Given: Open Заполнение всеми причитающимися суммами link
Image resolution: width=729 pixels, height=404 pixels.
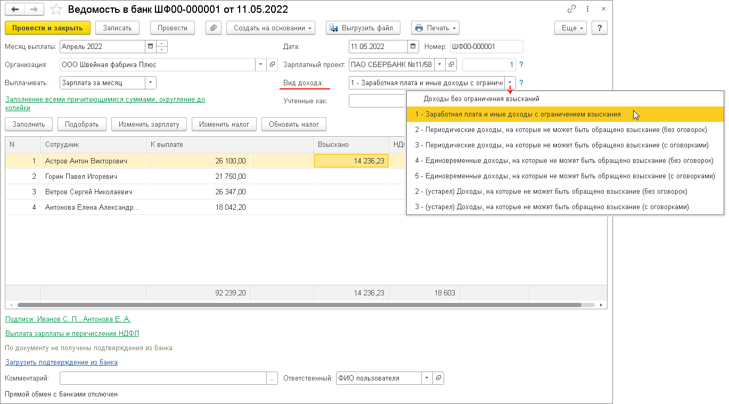Looking at the screenshot, I should pyautogui.click(x=105, y=103).
